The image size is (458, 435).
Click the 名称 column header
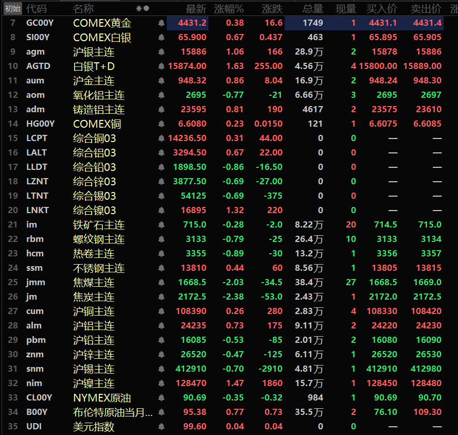(83, 9)
